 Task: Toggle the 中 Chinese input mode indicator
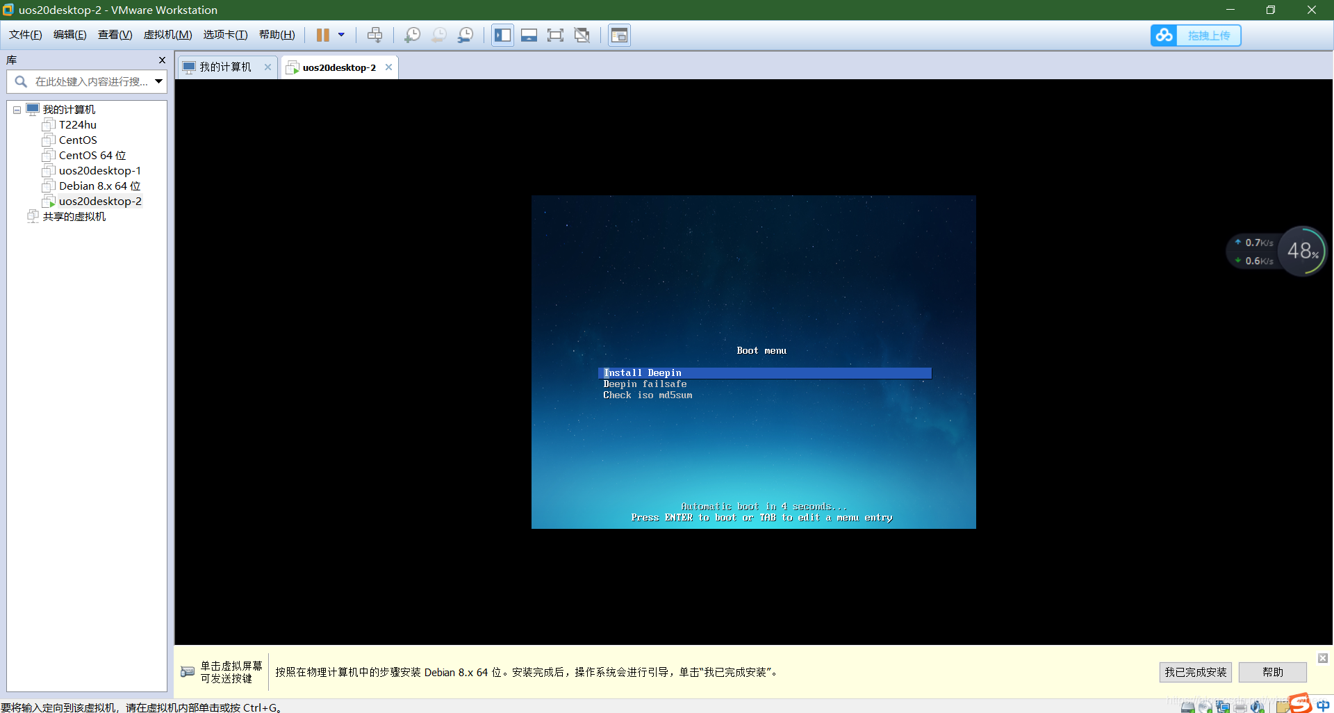click(1323, 705)
